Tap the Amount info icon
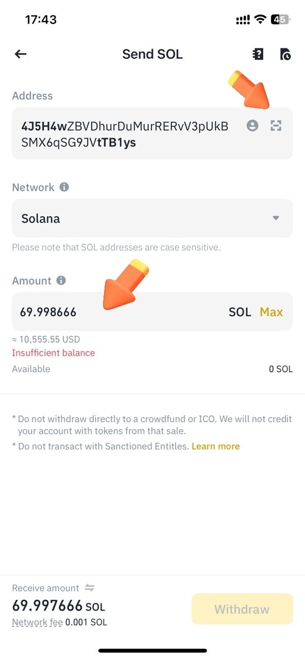 click(61, 281)
